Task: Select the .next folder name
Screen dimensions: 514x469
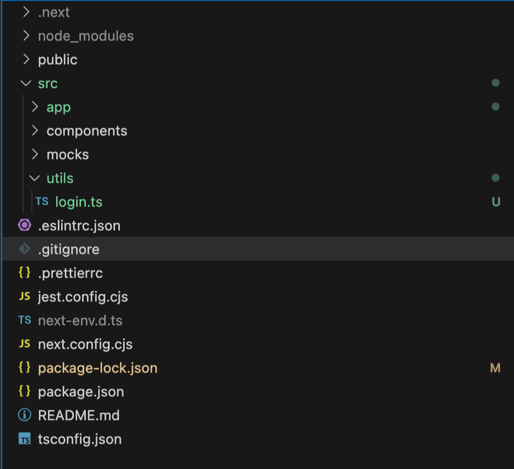Action: (x=54, y=12)
